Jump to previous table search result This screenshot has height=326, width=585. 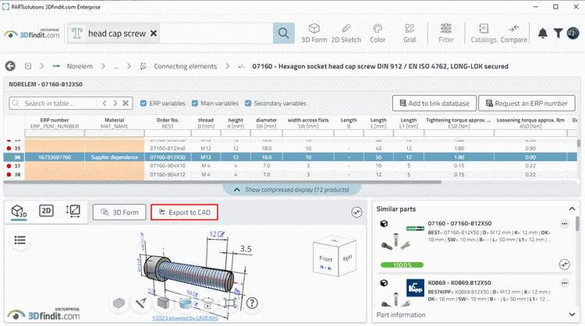105,103
